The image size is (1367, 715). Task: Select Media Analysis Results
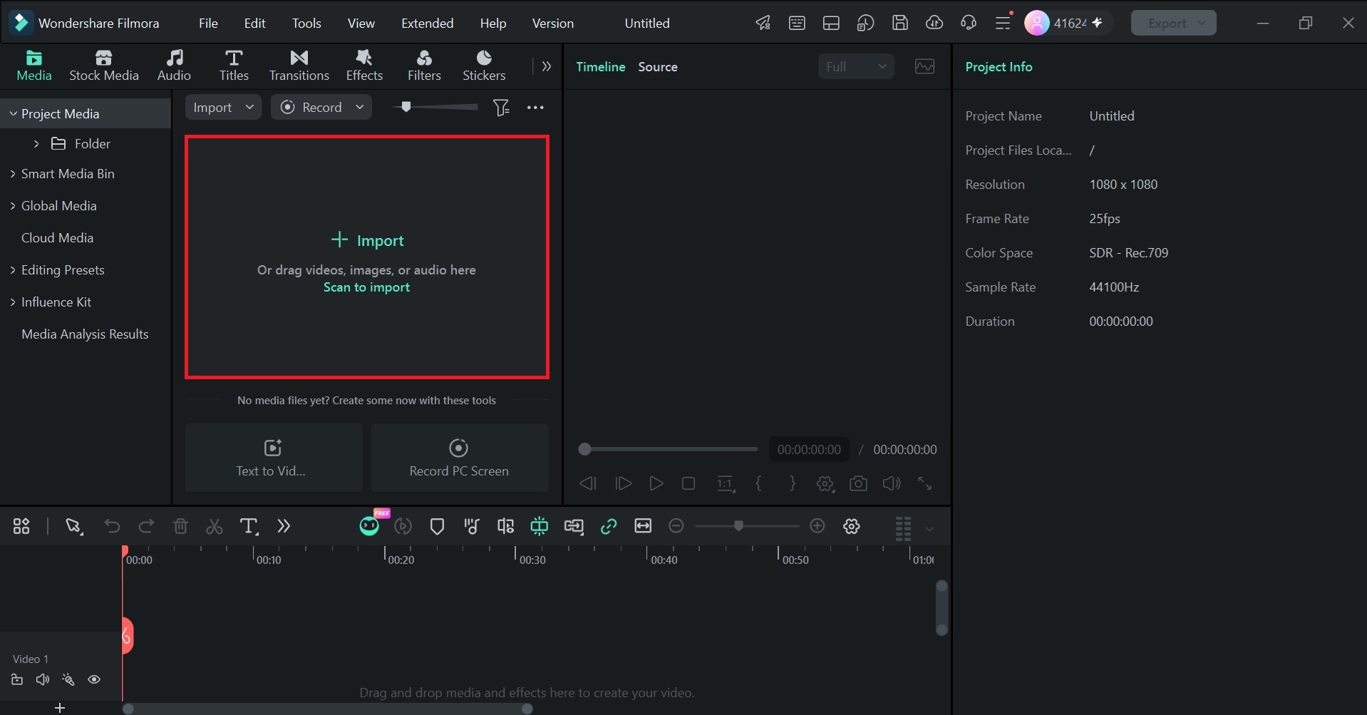point(85,334)
